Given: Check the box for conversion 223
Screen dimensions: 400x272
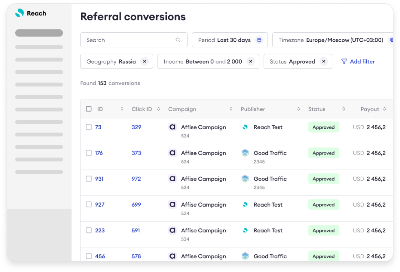Looking at the screenshot, I should tap(89, 230).
